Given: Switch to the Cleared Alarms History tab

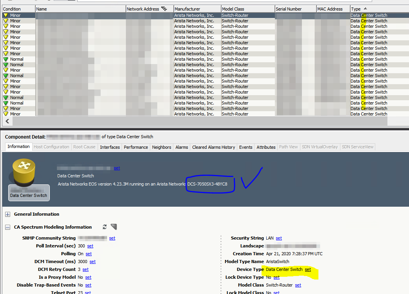Looking at the screenshot, I should click(x=213, y=147).
